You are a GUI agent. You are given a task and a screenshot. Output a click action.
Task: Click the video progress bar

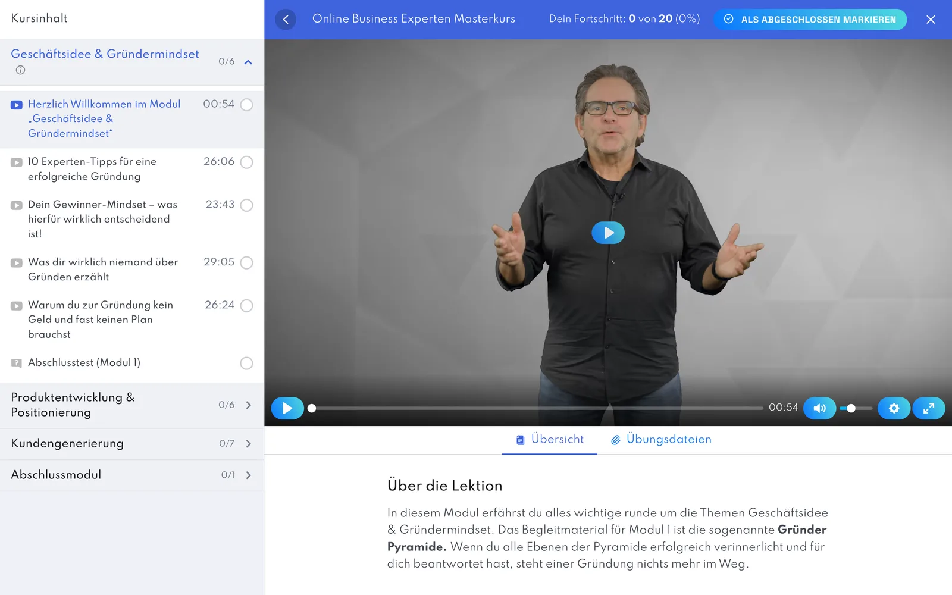point(535,408)
